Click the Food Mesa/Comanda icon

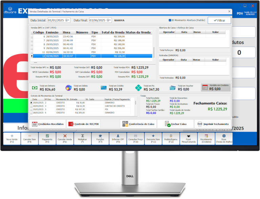point(188,136)
